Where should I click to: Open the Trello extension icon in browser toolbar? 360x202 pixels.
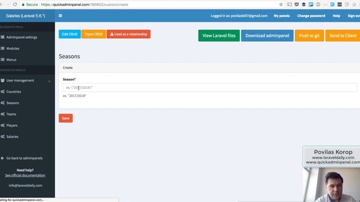(311, 4)
